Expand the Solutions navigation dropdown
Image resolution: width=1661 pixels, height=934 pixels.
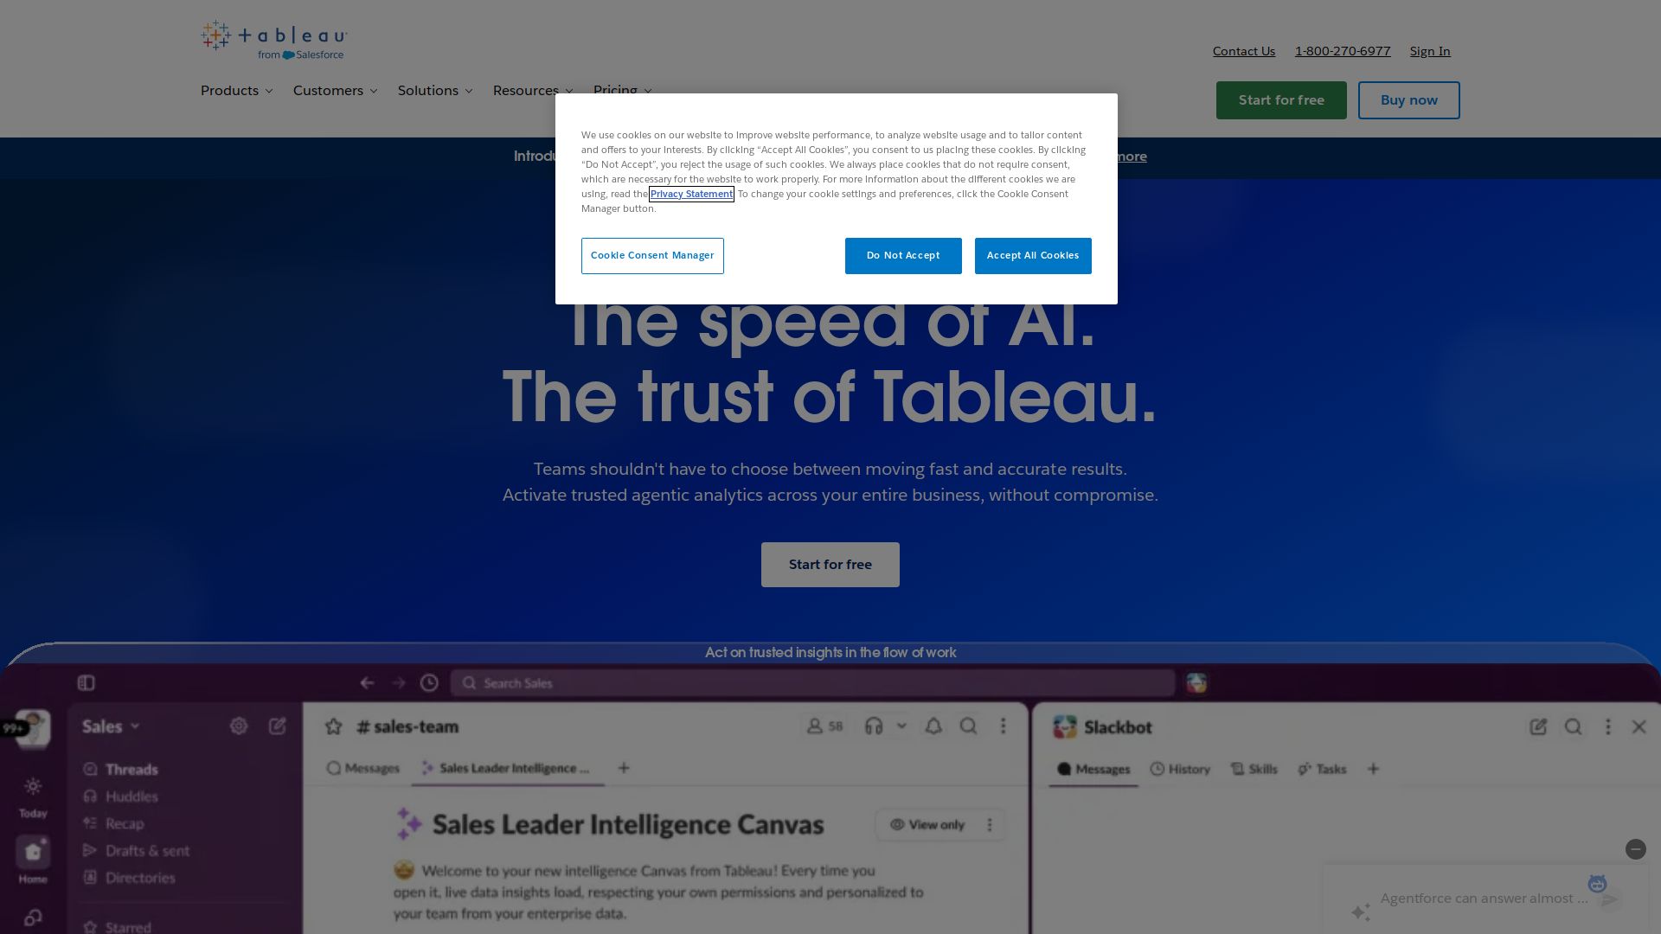point(435,91)
